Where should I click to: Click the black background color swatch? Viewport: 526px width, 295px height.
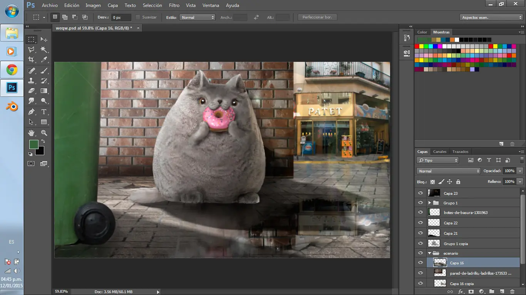point(41,152)
